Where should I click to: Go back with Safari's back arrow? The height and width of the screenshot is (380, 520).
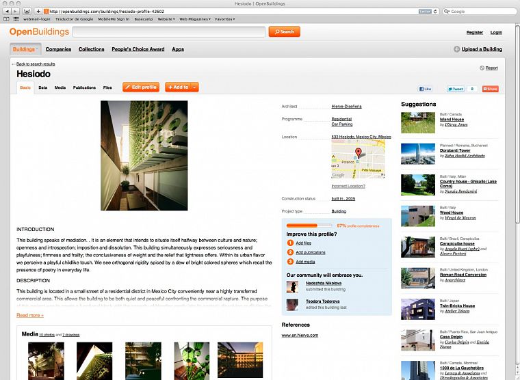[7, 11]
